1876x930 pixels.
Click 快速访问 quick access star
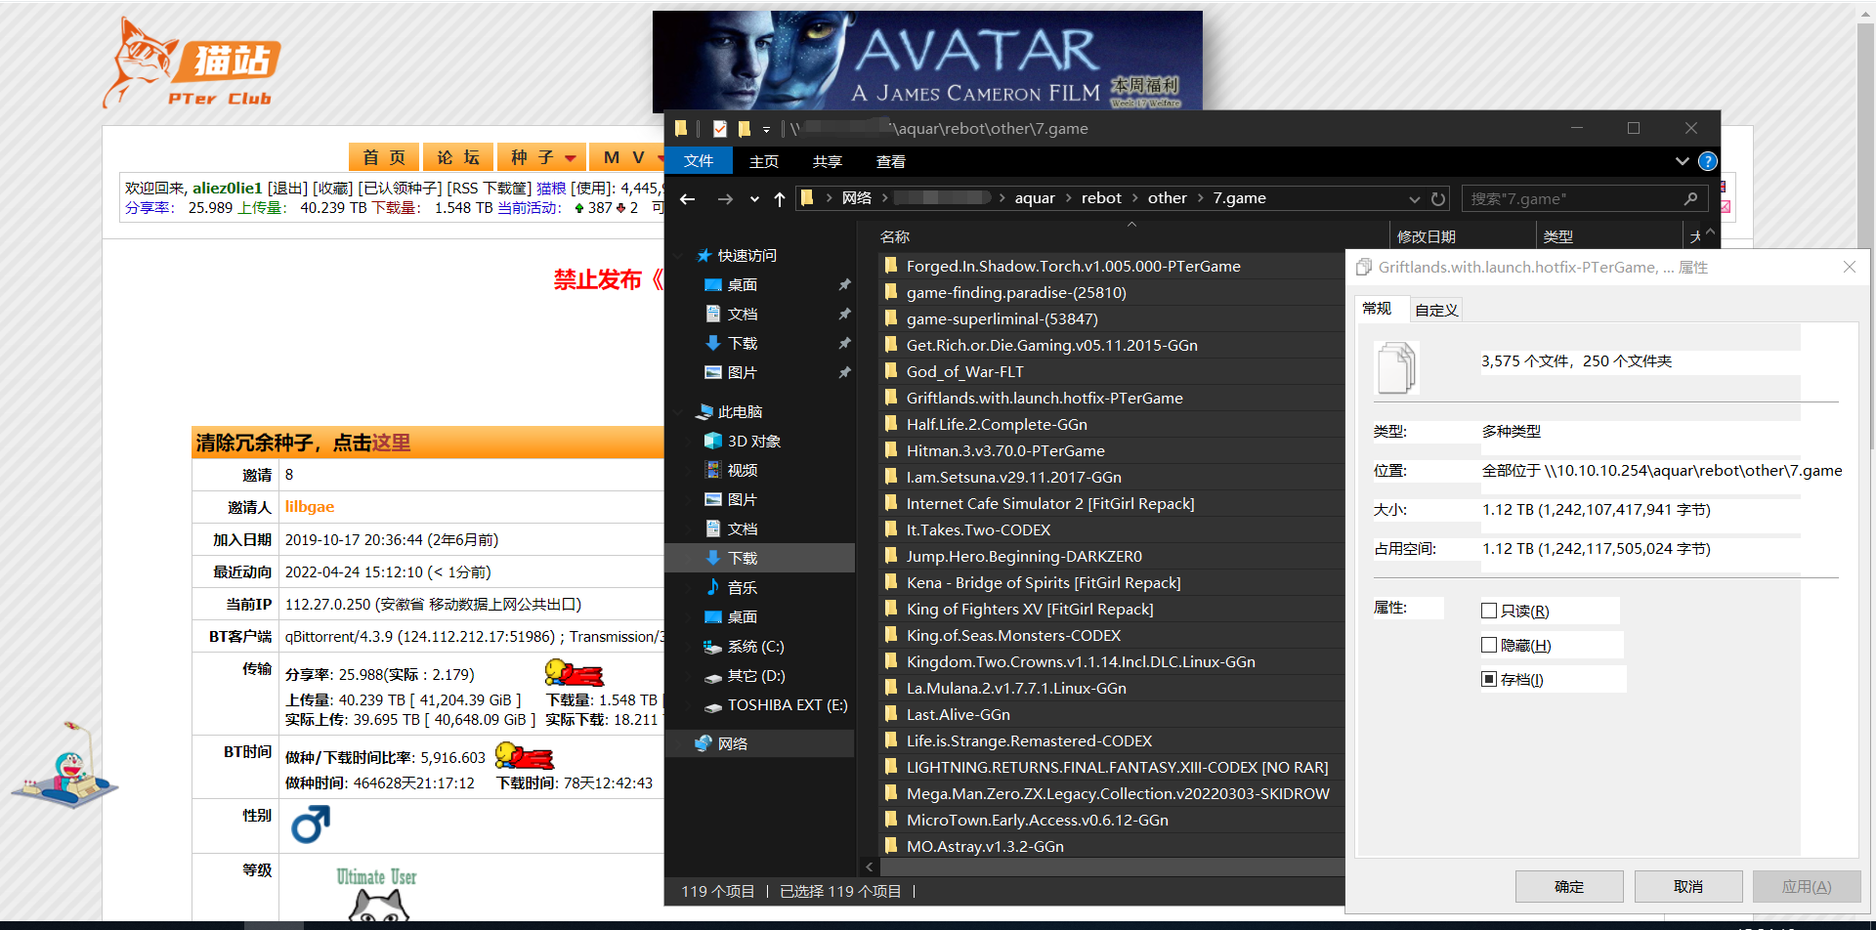703,255
